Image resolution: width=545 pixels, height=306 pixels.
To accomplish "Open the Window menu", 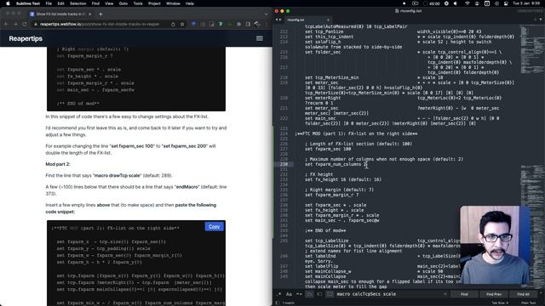I will (173, 3).
